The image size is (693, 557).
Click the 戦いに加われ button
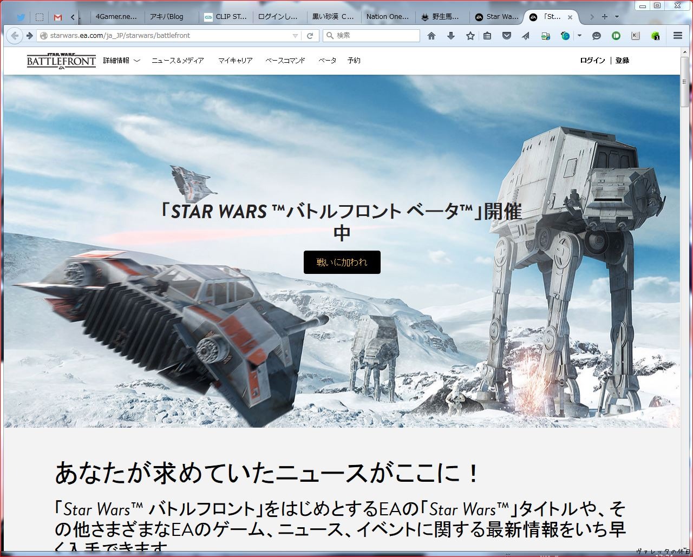(342, 262)
